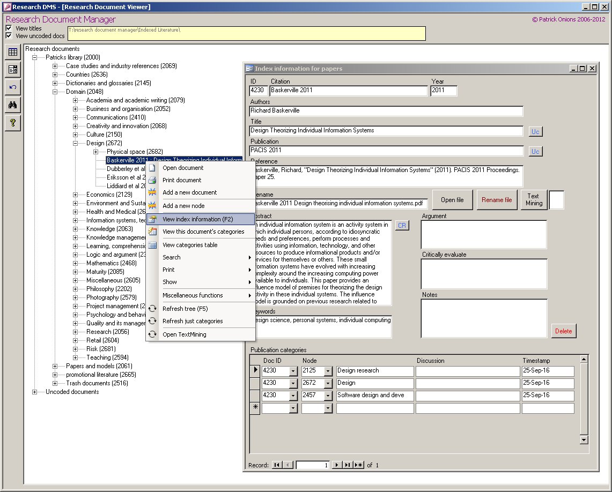This screenshot has height=492, width=612.
Task: Click the icon beside Open TextMining
Action: pos(152,334)
